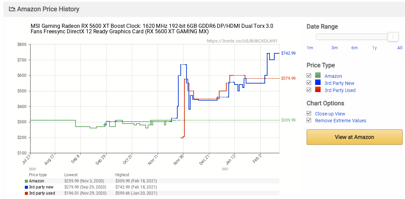The height and width of the screenshot is (199, 405).
Task: Click the Amazon Price History heading
Action: [x=48, y=9]
